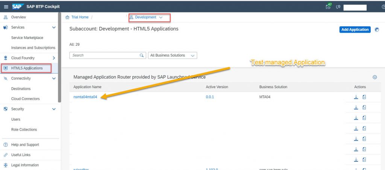385x170 pixels.
Task: View logs for nsmta04mta04 application
Action: click(x=364, y=97)
